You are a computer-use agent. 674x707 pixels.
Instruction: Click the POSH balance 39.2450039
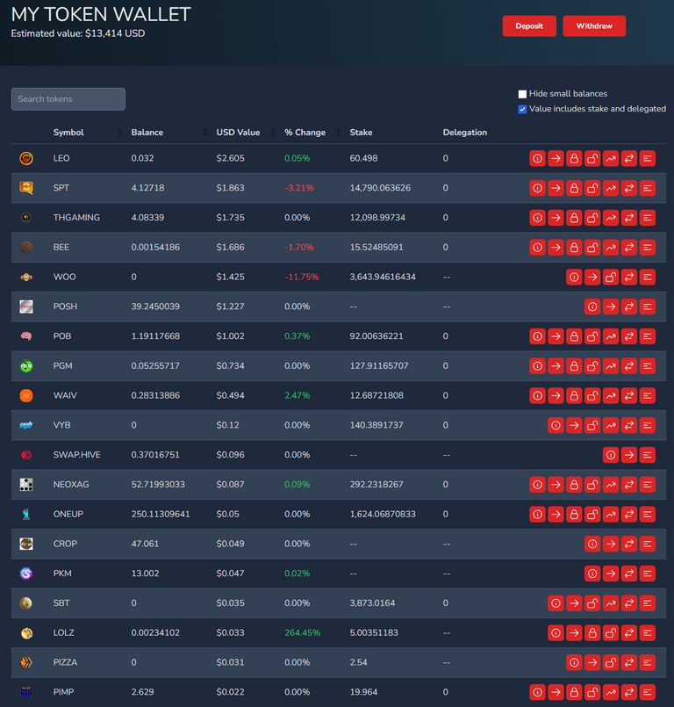[155, 307]
